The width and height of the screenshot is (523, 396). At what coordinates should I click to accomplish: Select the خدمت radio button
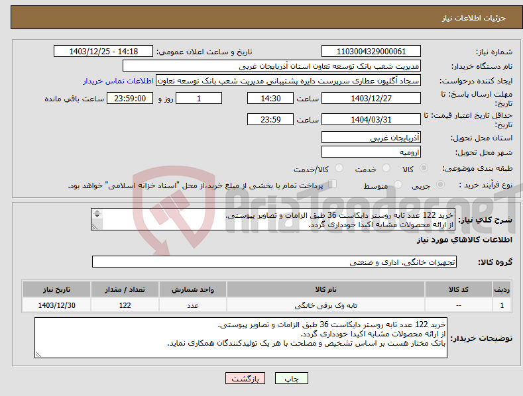[x=386, y=168]
